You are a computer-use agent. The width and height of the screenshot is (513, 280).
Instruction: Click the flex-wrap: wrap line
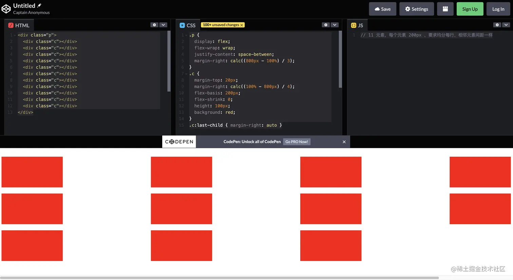[214, 48]
